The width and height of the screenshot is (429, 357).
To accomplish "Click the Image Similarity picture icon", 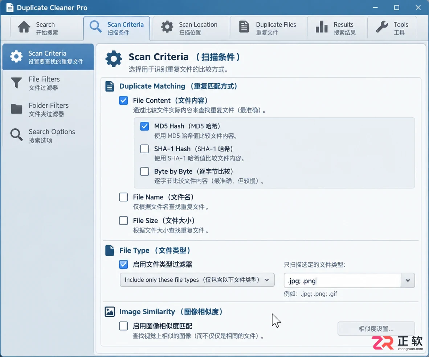I will click(110, 312).
